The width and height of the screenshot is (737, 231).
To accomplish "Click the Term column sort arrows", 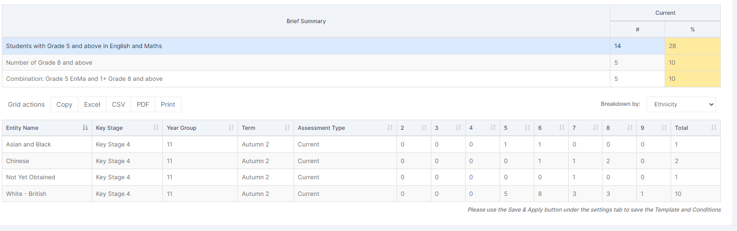I will [287, 128].
